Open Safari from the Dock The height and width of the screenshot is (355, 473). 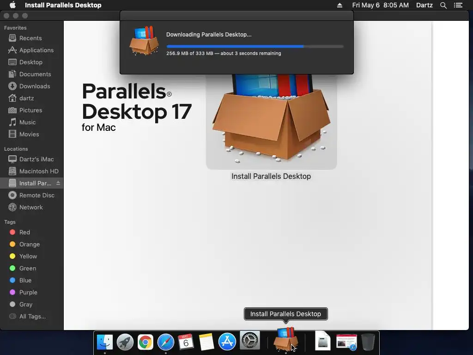click(166, 342)
